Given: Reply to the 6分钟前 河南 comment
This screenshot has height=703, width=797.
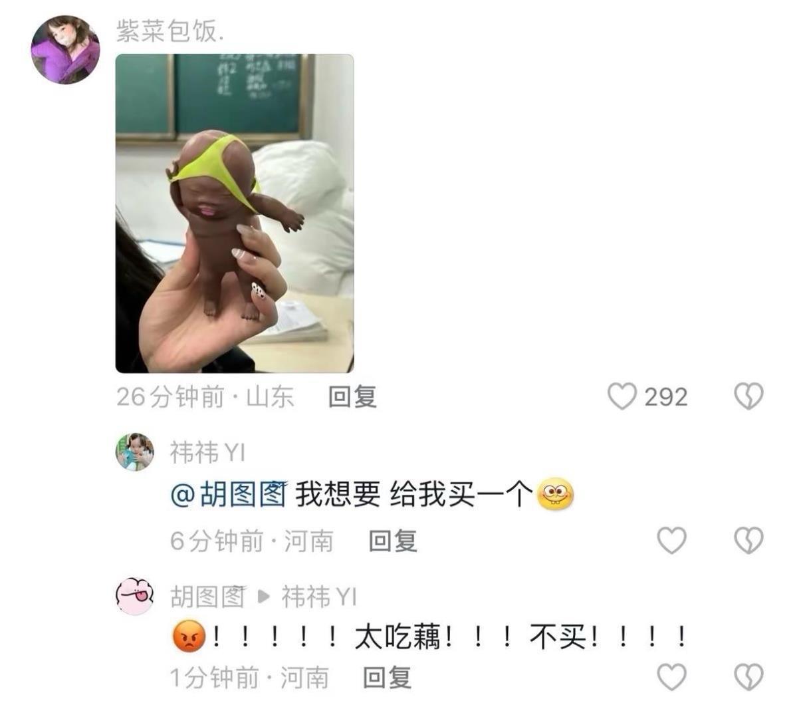Looking at the screenshot, I should click(x=393, y=541).
